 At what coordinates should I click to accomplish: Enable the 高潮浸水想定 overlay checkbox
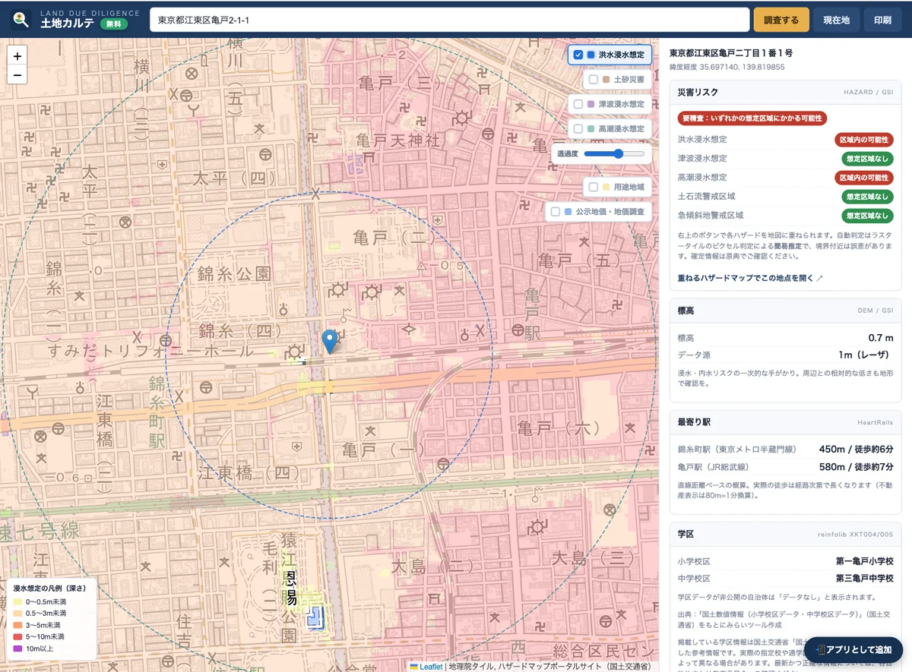click(578, 129)
